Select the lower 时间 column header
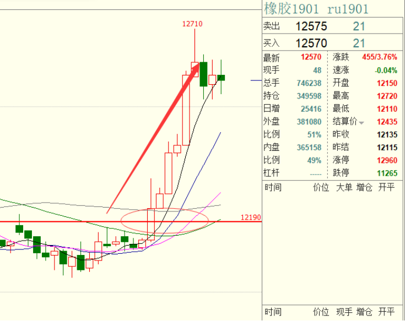405x321 pixels. pyautogui.click(x=273, y=312)
